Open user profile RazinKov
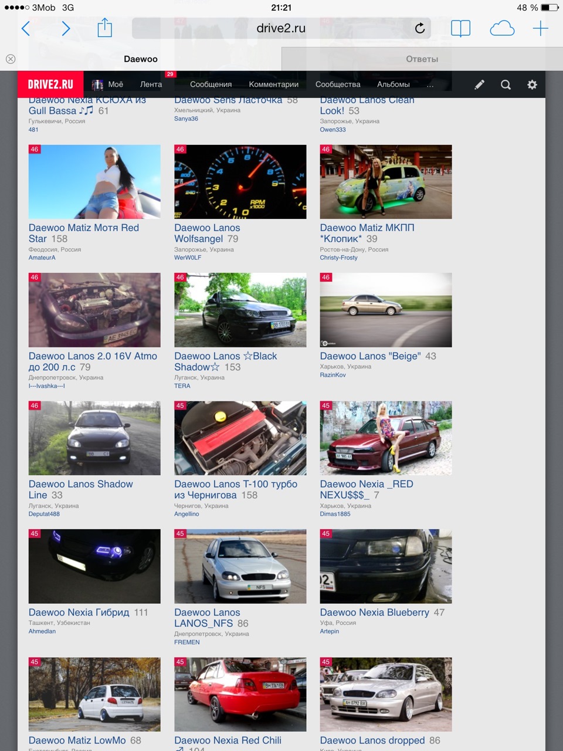 (x=333, y=375)
